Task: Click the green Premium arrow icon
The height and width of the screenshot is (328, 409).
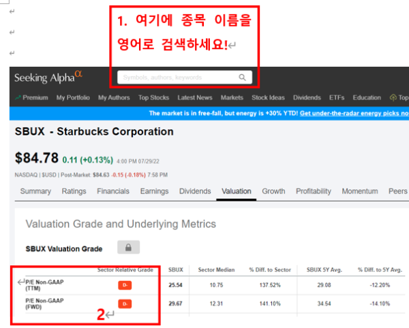Action: click(x=18, y=97)
